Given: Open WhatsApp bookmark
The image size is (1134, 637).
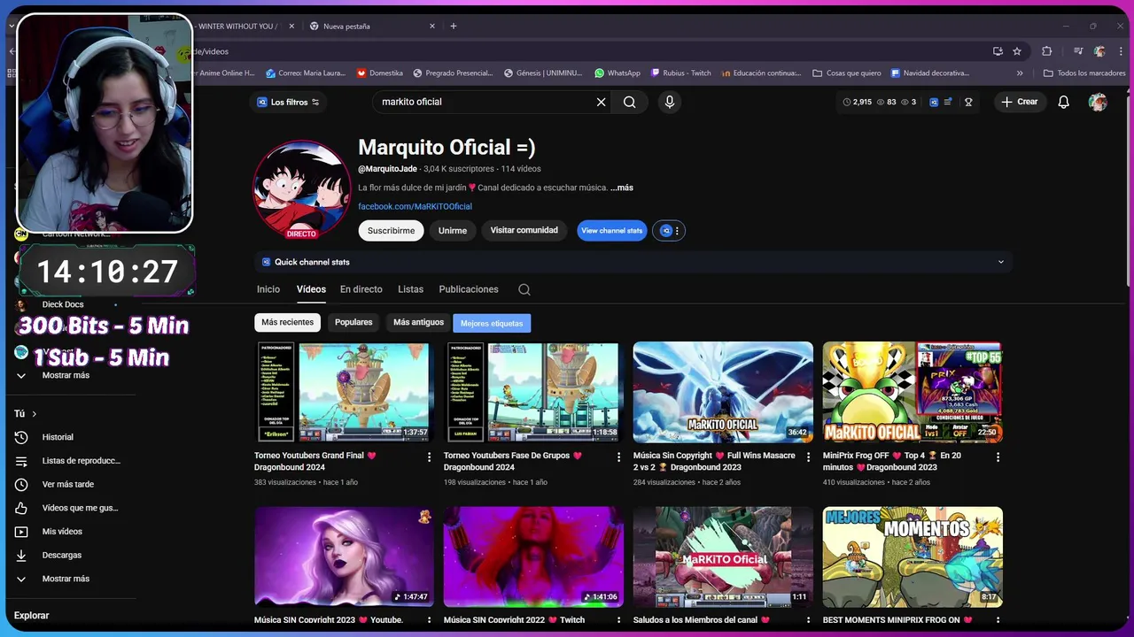Looking at the screenshot, I should 617,73.
